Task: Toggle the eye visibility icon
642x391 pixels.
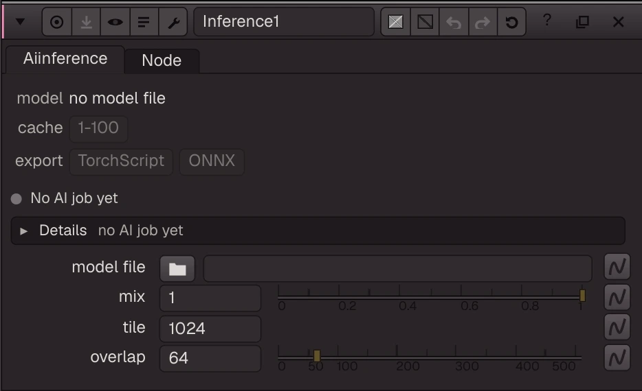Action: tap(115, 22)
